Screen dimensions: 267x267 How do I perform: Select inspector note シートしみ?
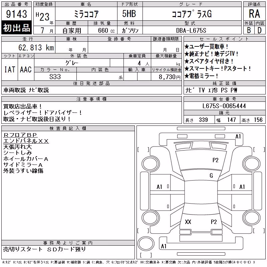(x=18, y=153)
